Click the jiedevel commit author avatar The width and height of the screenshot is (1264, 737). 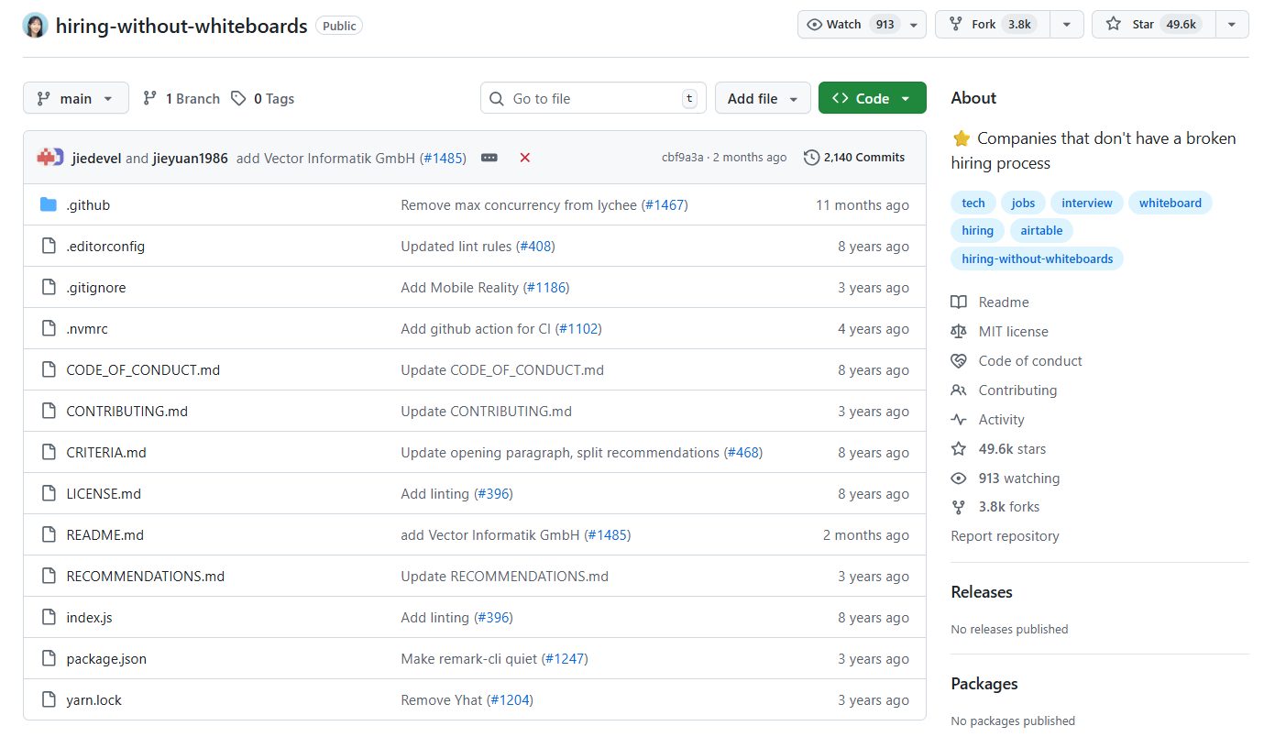tap(46, 158)
